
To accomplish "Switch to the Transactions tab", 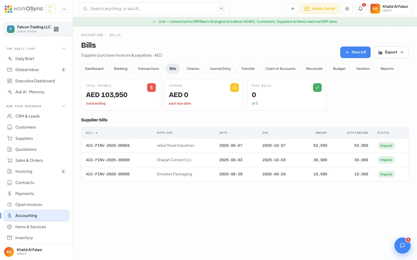I will 148,69.
